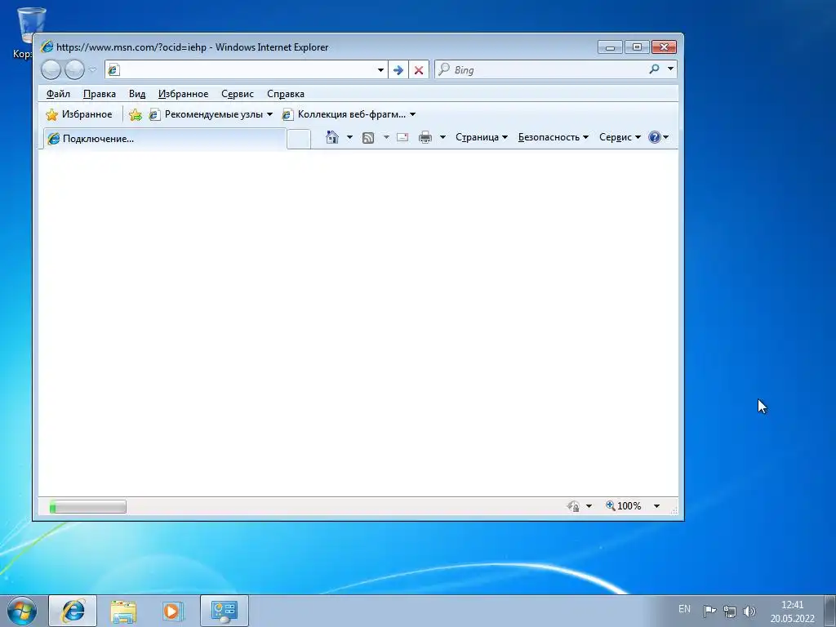The image size is (836, 627).
Task: Open the Справка menu
Action: [286, 94]
